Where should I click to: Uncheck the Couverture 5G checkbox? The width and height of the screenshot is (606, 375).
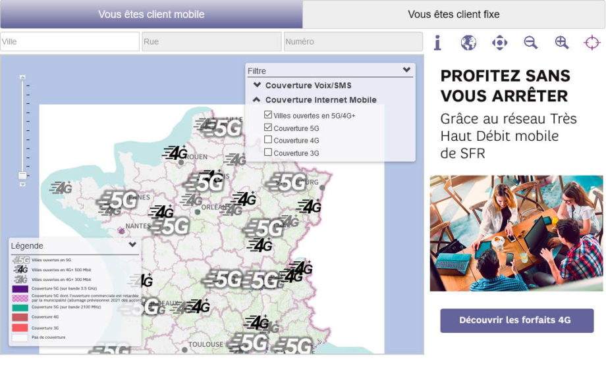pos(268,127)
